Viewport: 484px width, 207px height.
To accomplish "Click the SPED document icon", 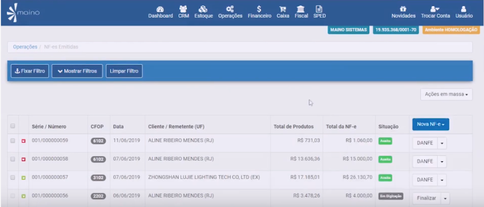I will pyautogui.click(x=319, y=9).
